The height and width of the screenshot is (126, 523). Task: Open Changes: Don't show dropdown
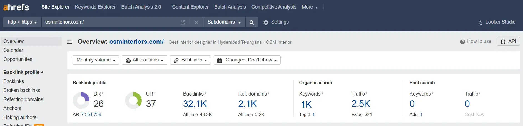[247, 60]
